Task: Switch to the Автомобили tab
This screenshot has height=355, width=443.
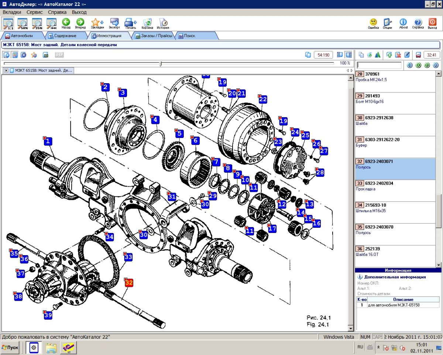Action: click(x=22, y=36)
